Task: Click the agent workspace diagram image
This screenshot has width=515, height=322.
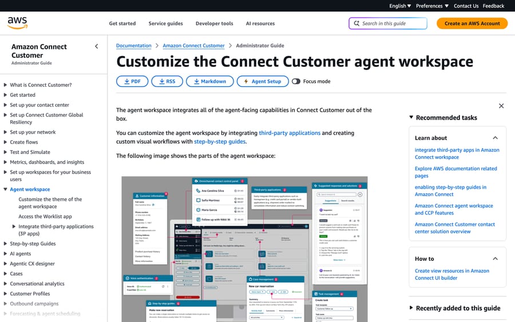Action: 244,249
